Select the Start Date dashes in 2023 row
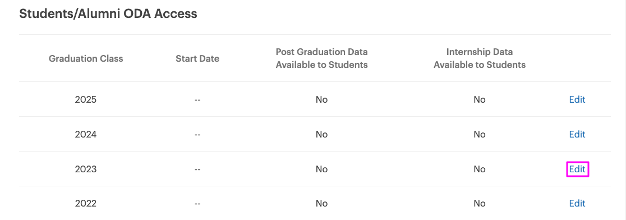Image resolution: width=626 pixels, height=220 pixels. click(197, 169)
